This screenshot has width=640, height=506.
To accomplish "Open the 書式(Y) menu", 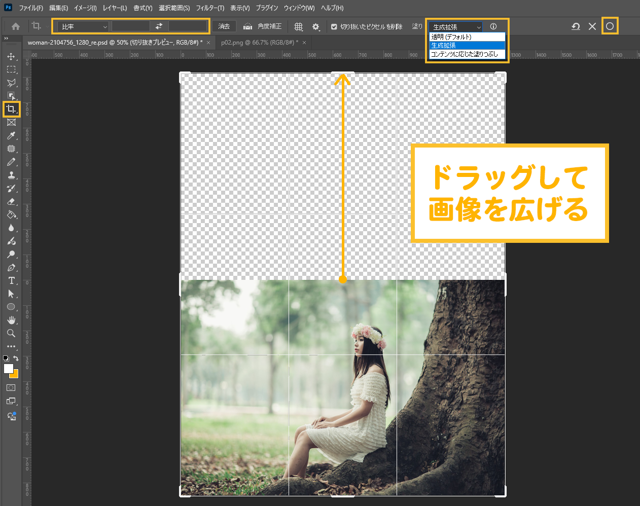I will coord(143,8).
